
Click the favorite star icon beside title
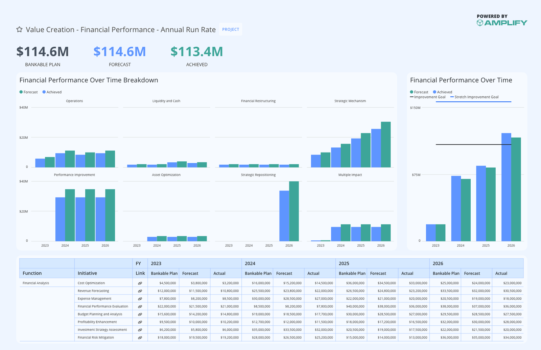pos(20,30)
